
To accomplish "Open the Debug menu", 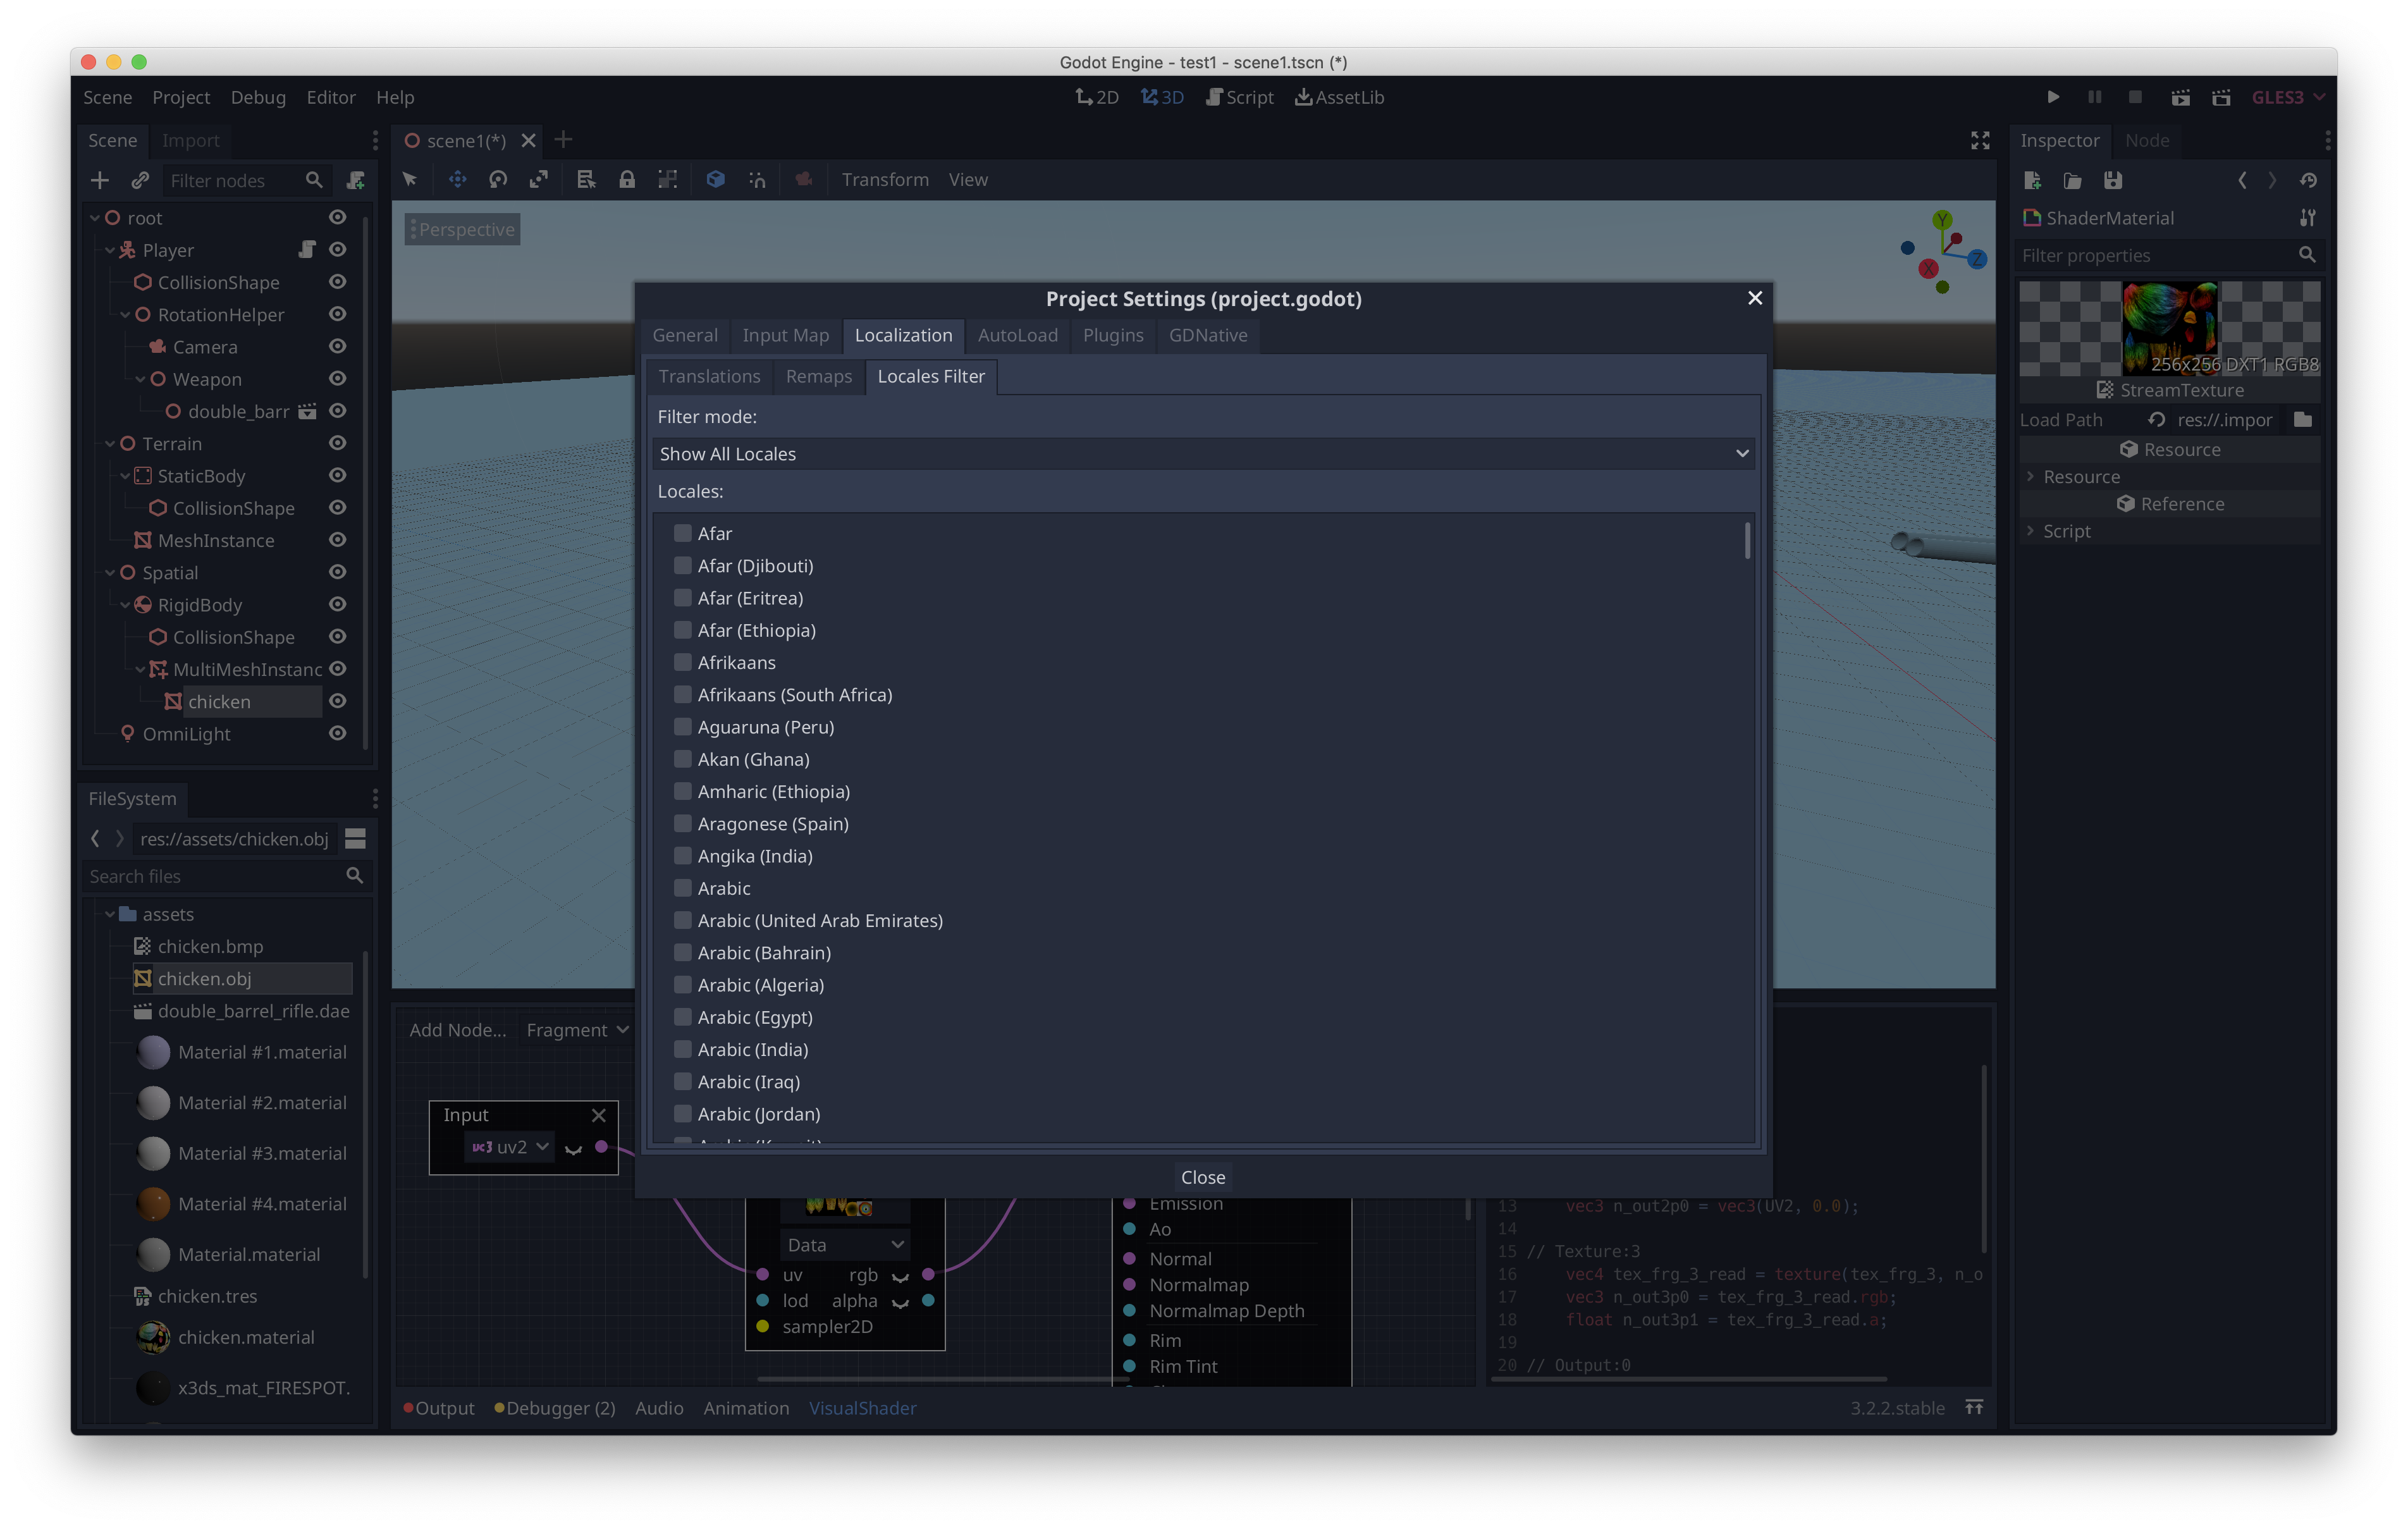I will (258, 97).
